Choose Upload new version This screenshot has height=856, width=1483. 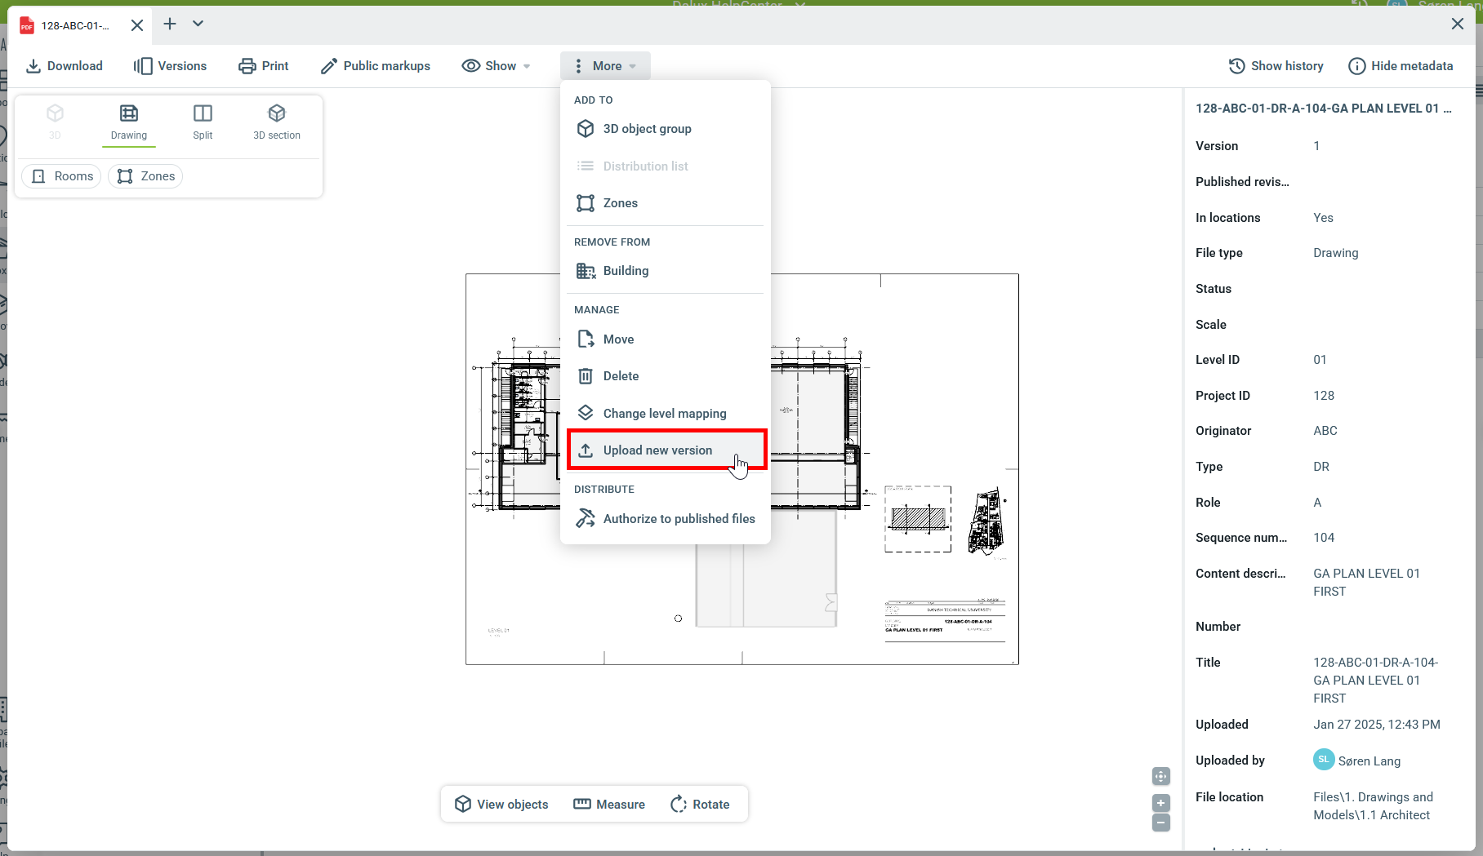coord(657,450)
